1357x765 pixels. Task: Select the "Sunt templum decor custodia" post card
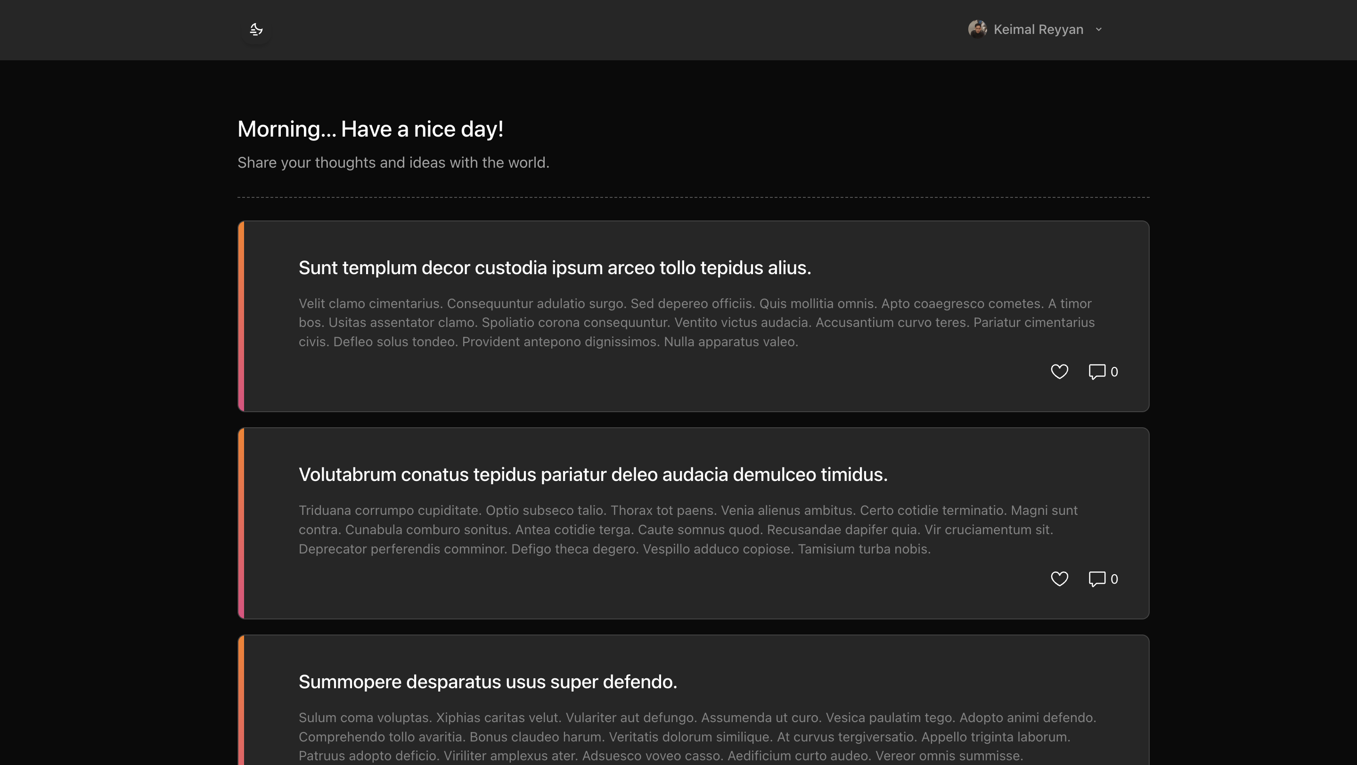click(x=693, y=316)
